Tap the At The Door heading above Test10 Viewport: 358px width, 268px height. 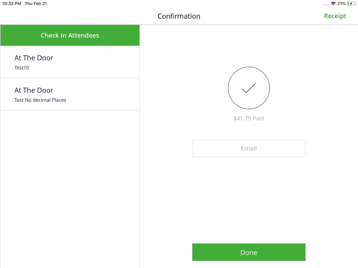(x=34, y=58)
